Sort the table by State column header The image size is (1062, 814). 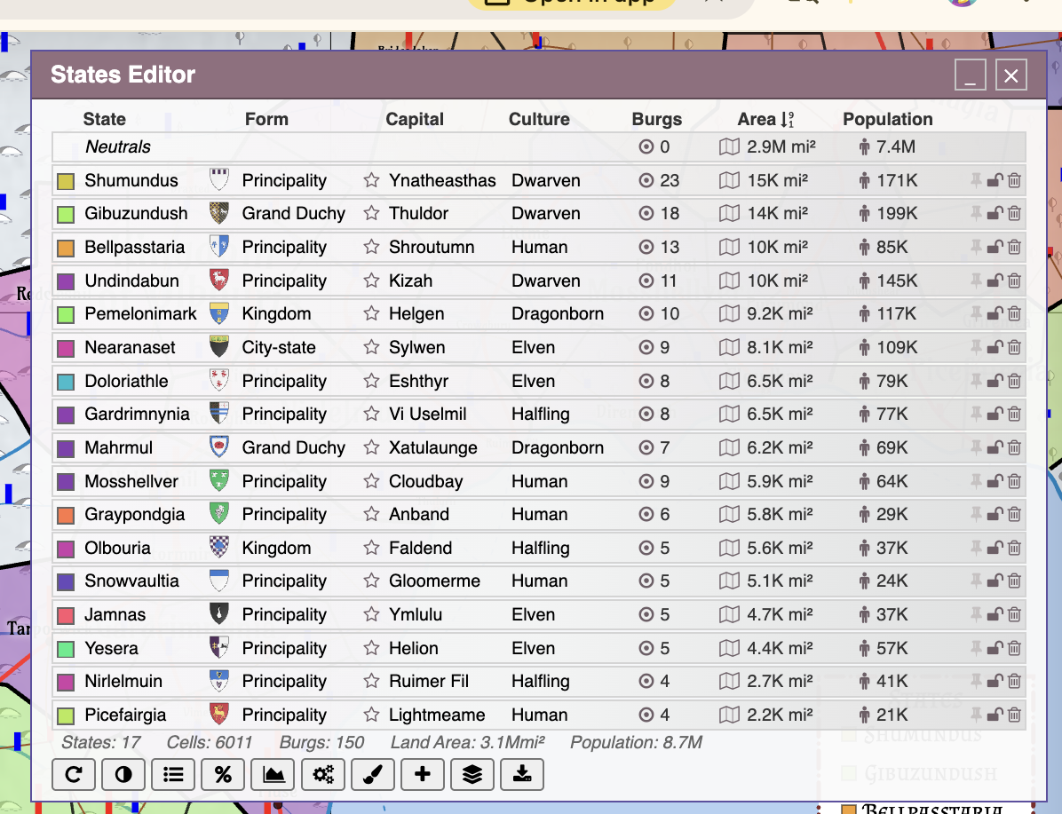[x=104, y=119]
